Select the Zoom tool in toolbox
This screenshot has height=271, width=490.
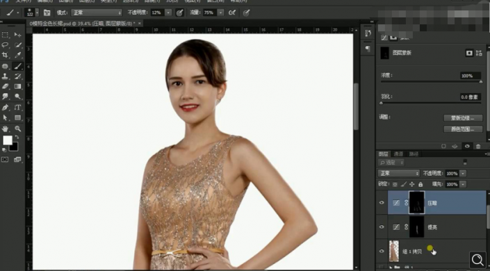[18, 129]
